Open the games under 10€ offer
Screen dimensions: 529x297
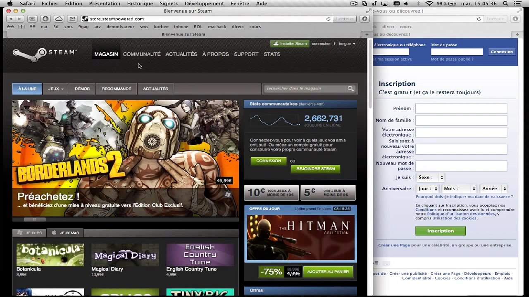click(x=272, y=193)
